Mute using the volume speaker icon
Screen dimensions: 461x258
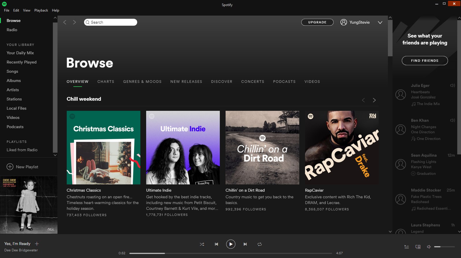click(429, 247)
